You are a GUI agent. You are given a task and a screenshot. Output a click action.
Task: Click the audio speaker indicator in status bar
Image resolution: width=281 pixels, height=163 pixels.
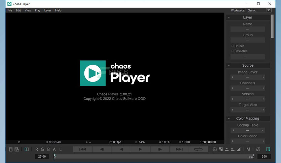click(x=88, y=142)
